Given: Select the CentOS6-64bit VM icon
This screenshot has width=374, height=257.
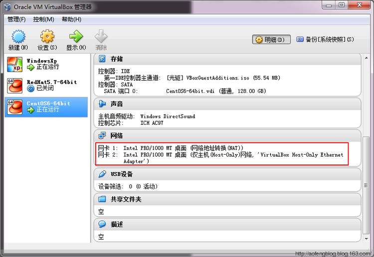Looking at the screenshot, I should click(x=15, y=107).
